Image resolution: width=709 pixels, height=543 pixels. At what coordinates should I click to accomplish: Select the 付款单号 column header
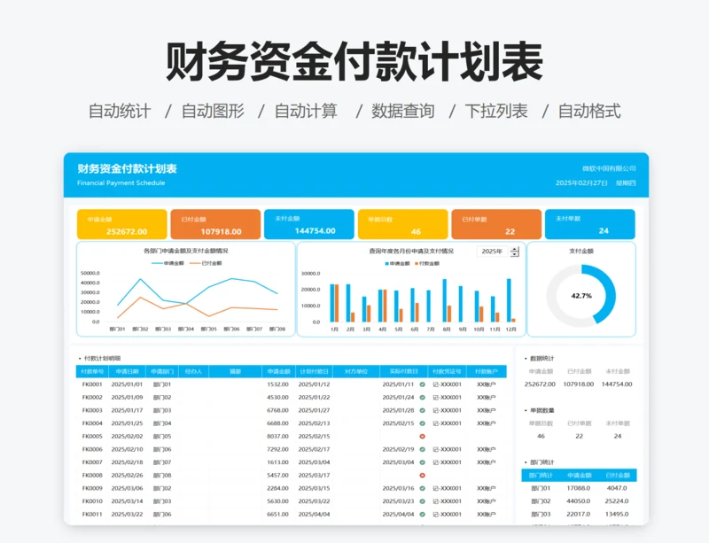point(92,371)
